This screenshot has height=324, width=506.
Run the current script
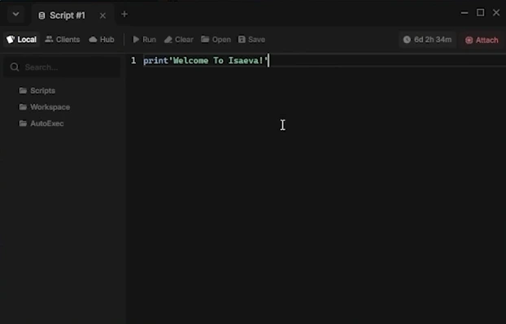click(x=145, y=39)
